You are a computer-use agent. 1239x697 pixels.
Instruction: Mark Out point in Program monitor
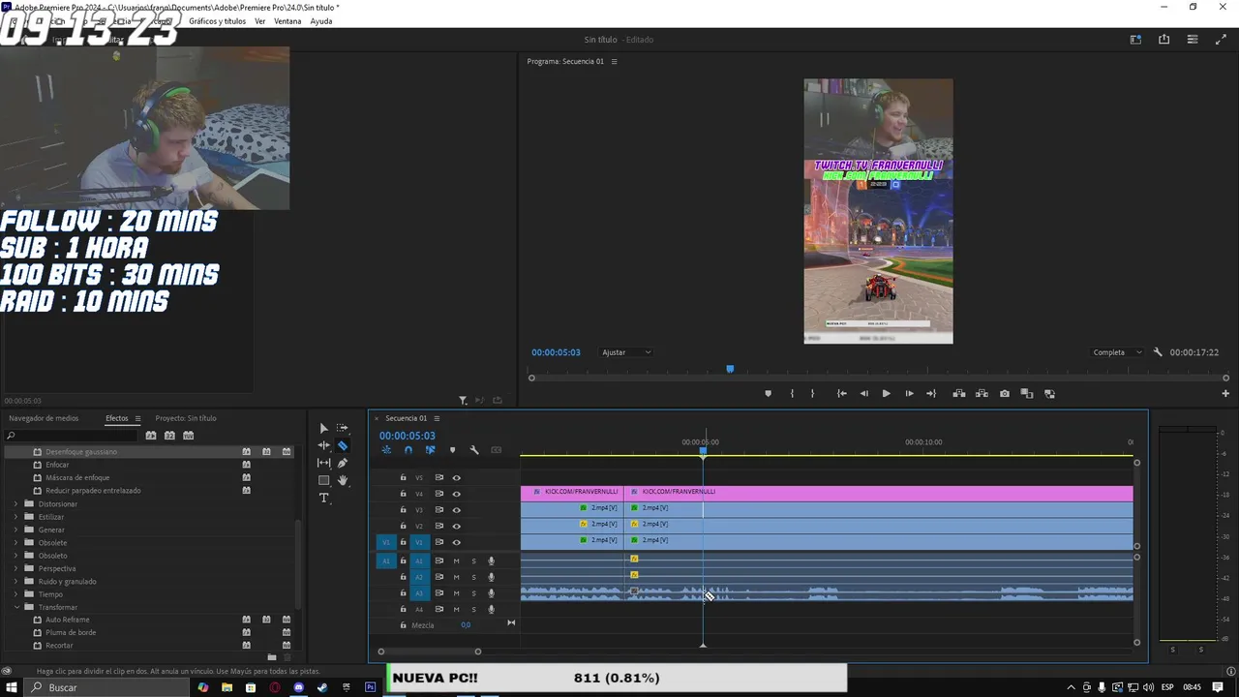pos(812,394)
